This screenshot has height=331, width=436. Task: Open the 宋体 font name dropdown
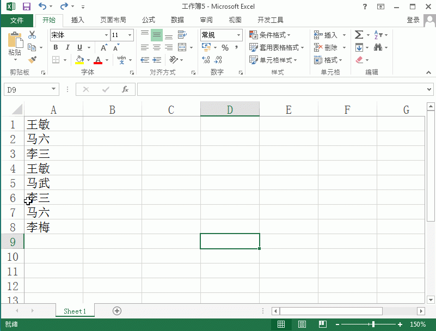pyautogui.click(x=106, y=34)
